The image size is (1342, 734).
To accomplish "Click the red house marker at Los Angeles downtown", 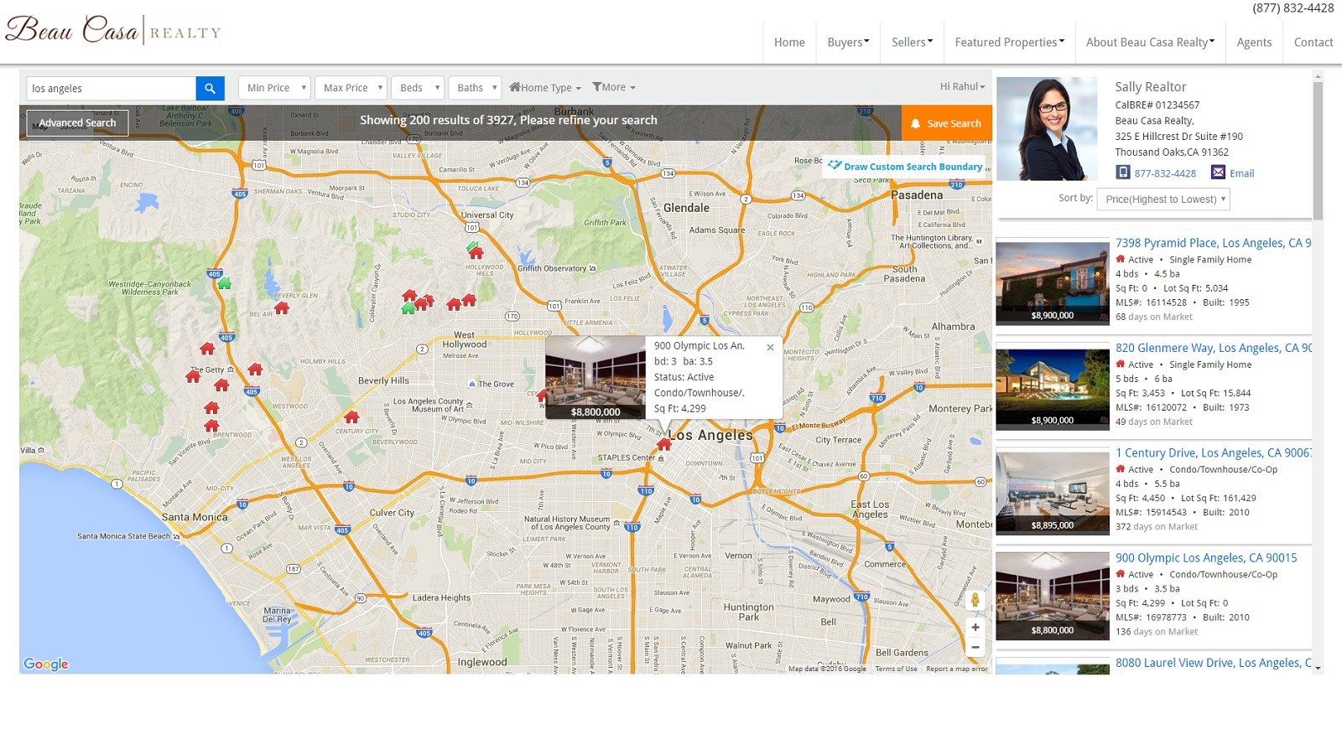I will click(663, 444).
